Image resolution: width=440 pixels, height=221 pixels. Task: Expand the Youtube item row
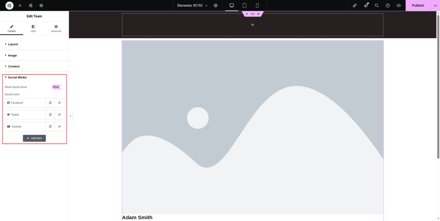click(25, 126)
